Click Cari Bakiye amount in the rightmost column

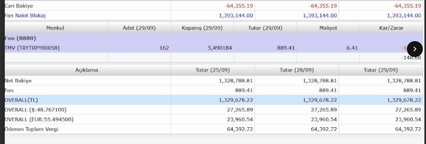407,6
